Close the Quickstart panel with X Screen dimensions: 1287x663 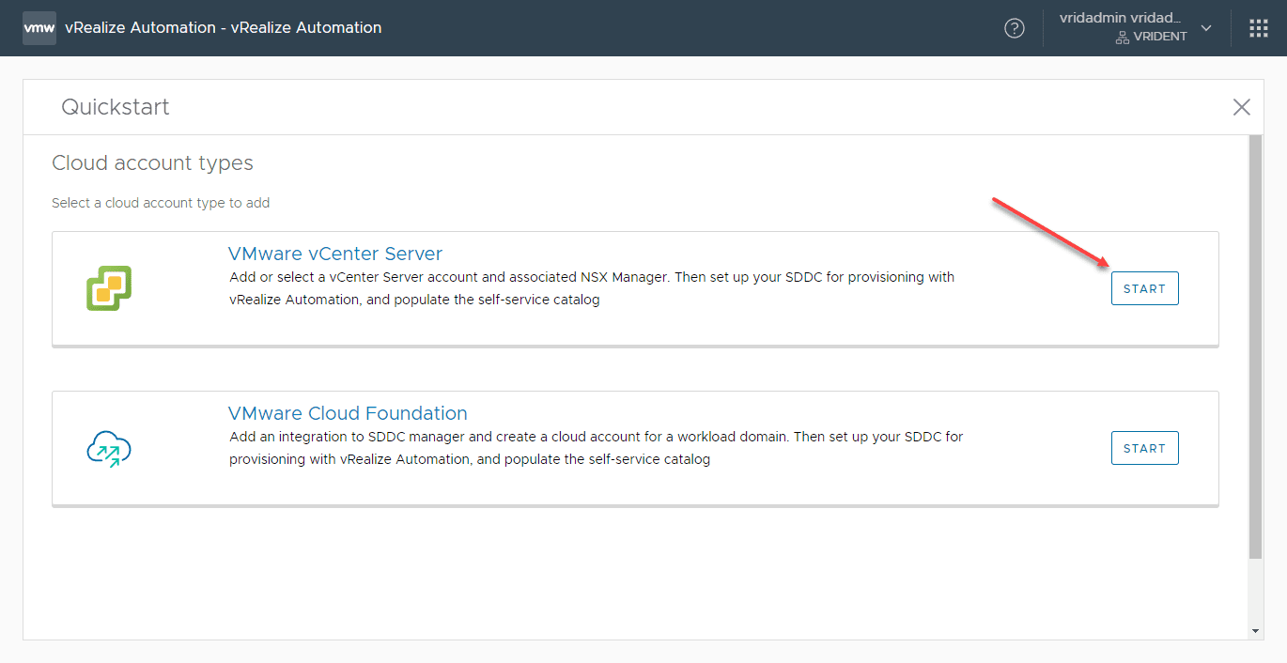tap(1242, 107)
